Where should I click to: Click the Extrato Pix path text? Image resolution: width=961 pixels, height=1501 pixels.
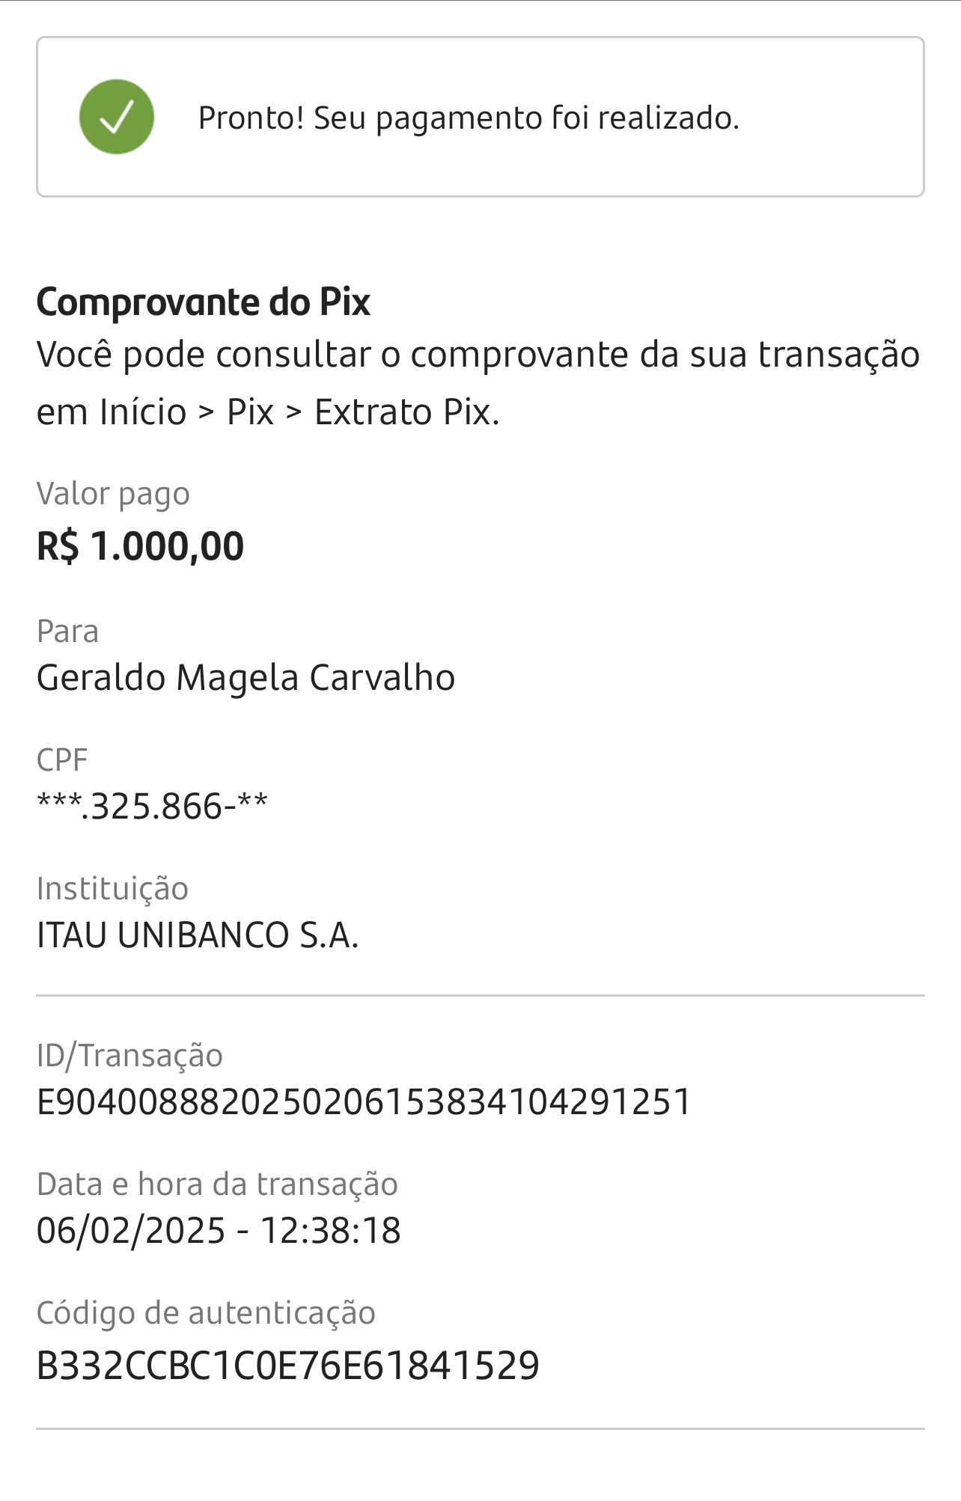click(x=406, y=412)
